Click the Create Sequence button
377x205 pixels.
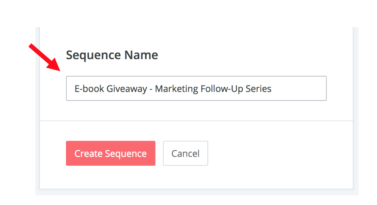pyautogui.click(x=111, y=153)
